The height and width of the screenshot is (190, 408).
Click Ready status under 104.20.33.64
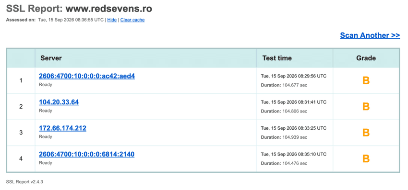coord(46,111)
